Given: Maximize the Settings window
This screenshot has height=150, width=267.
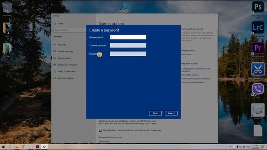Looking at the screenshot, I should [x=209, y=16].
